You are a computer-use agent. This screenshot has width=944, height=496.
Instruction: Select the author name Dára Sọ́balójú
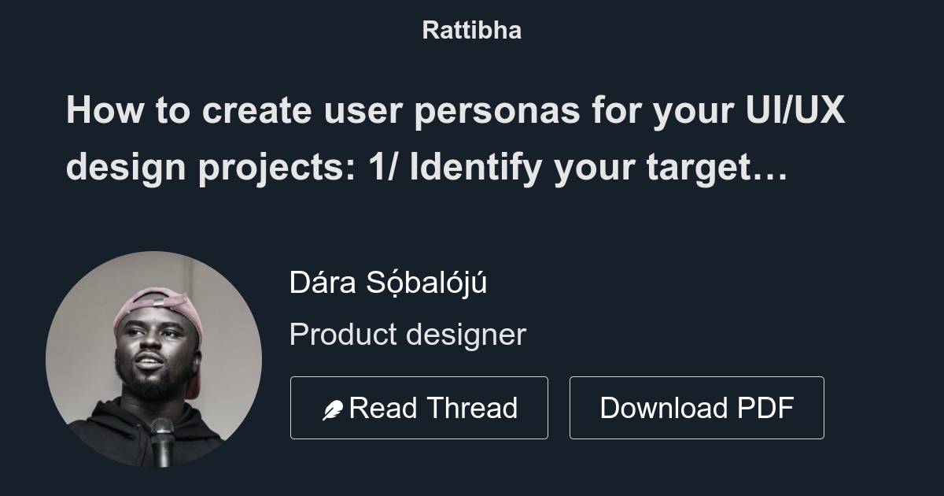389,281
